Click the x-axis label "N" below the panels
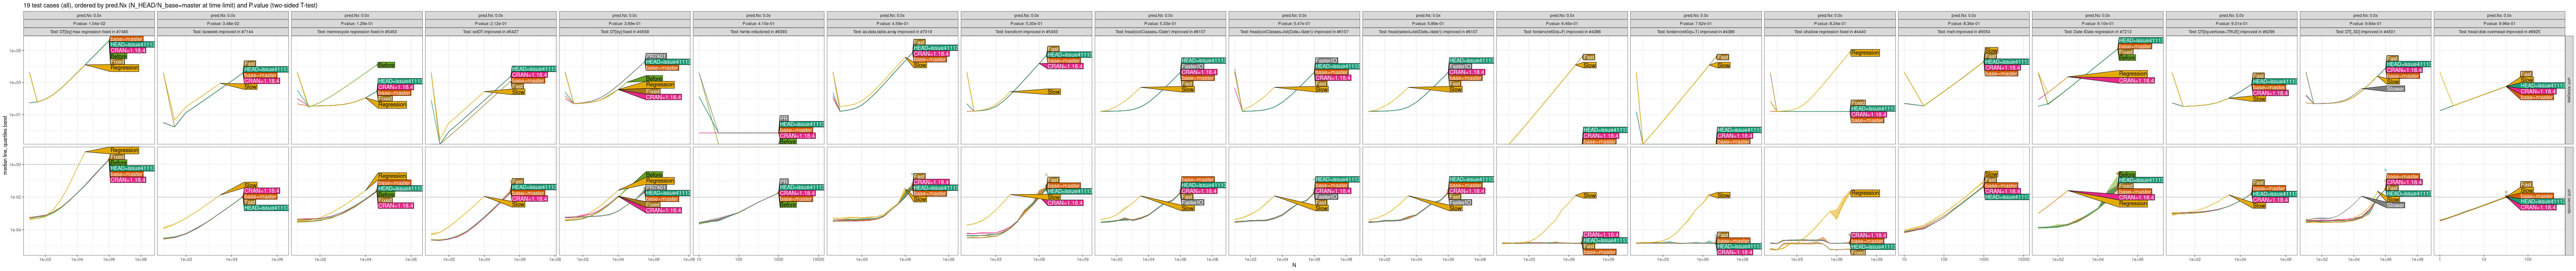The image size is (2576, 271). coord(1294,265)
